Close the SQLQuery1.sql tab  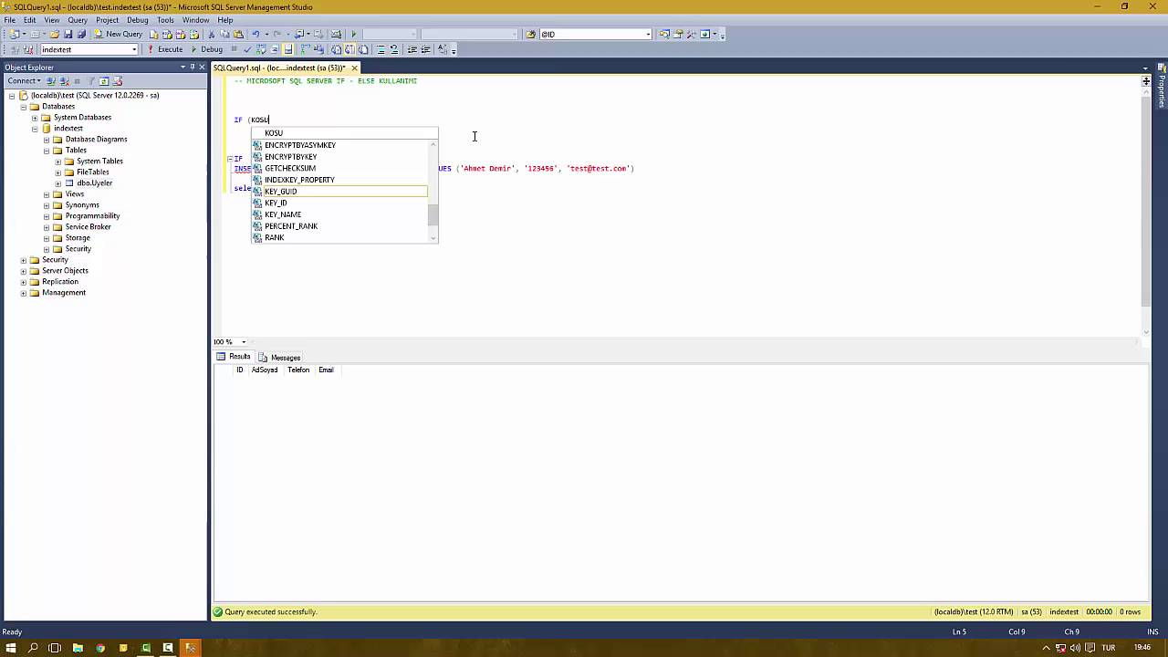point(354,68)
